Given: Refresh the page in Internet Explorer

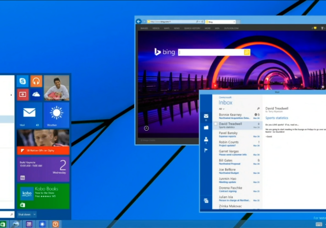Looking at the screenshot, I should pos(202,22).
